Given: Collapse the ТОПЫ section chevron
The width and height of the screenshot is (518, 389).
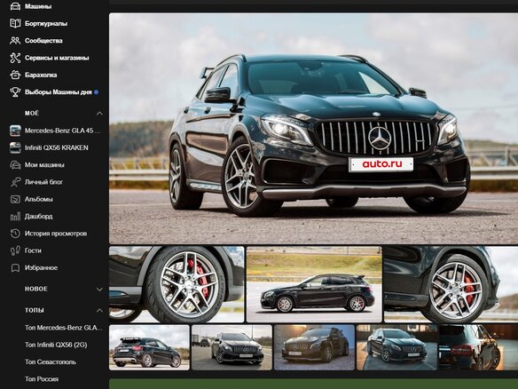Looking at the screenshot, I should tap(99, 310).
